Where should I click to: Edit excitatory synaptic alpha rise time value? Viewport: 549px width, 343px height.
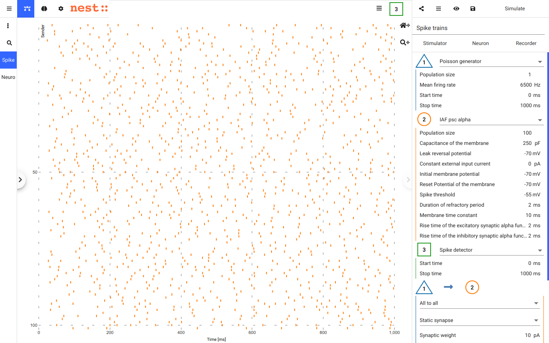tap(530, 226)
